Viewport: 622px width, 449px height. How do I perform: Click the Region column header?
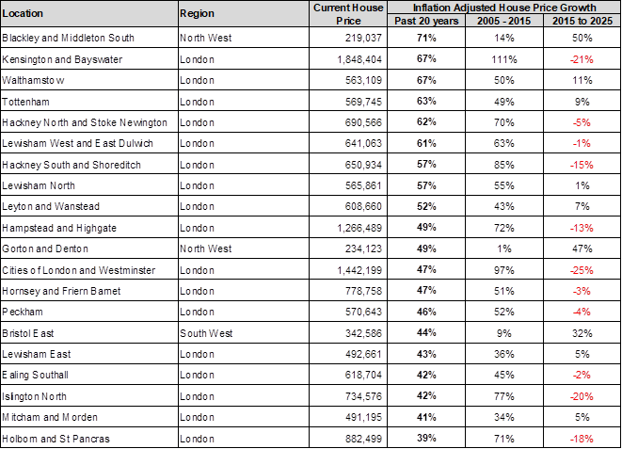(x=244, y=14)
